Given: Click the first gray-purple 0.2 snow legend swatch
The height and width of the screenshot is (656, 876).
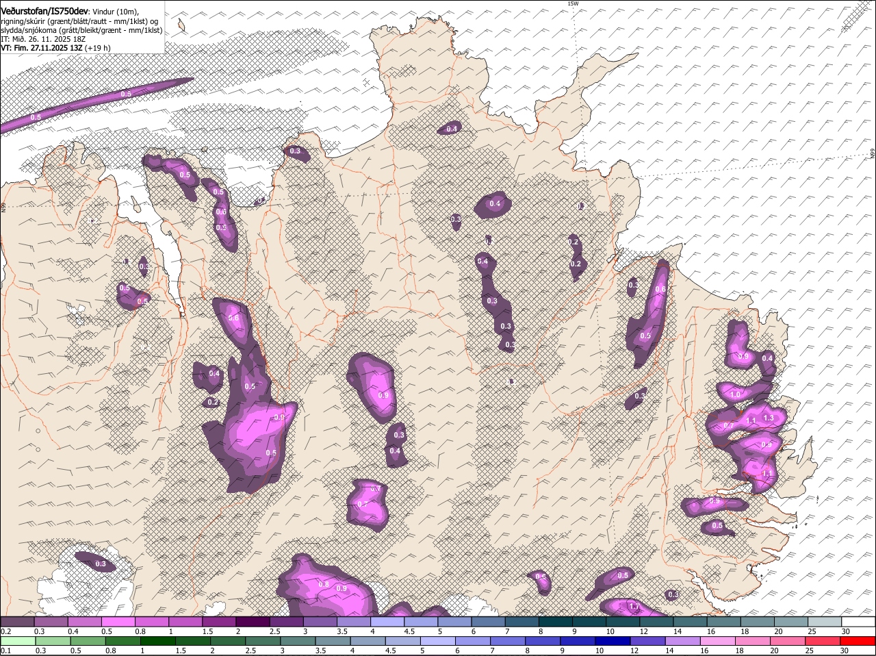Looking at the screenshot, I should coord(17,622).
